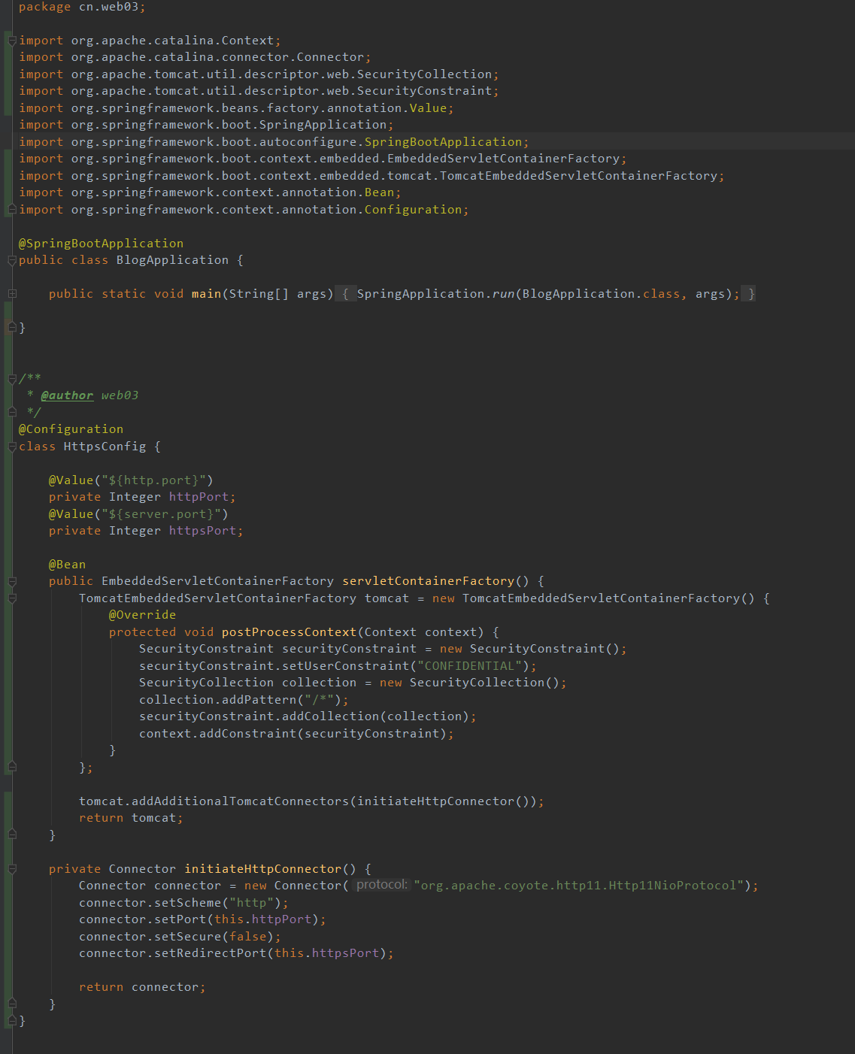Collapse the servletContainerFactory method fold marker
Viewport: 855px width, 1054px height.
(x=12, y=581)
